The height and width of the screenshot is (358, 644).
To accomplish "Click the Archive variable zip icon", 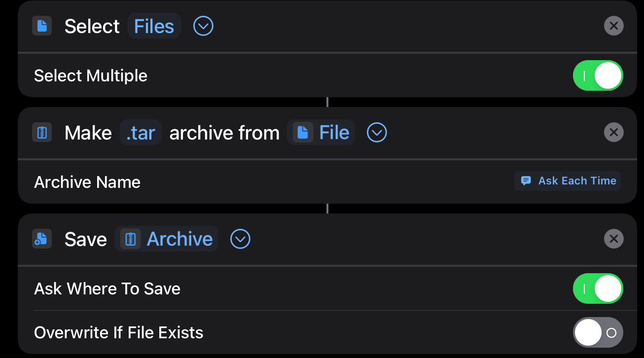I will (x=131, y=239).
